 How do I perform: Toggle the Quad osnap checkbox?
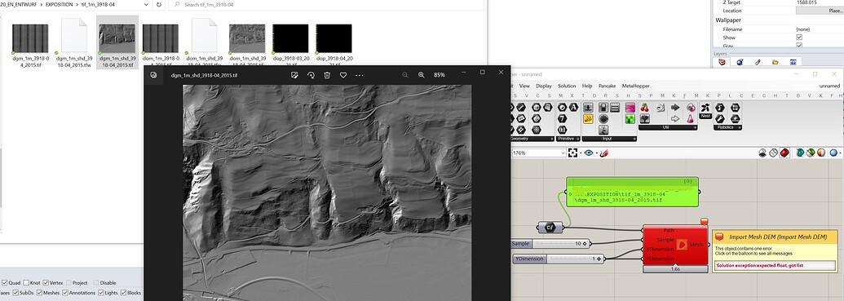click(5, 283)
